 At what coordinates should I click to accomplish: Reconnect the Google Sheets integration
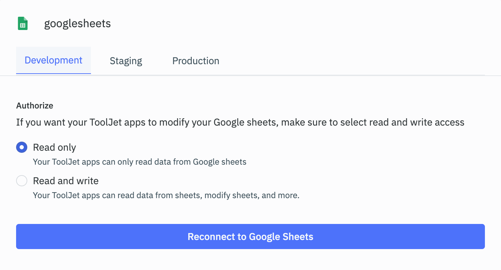[x=250, y=237]
